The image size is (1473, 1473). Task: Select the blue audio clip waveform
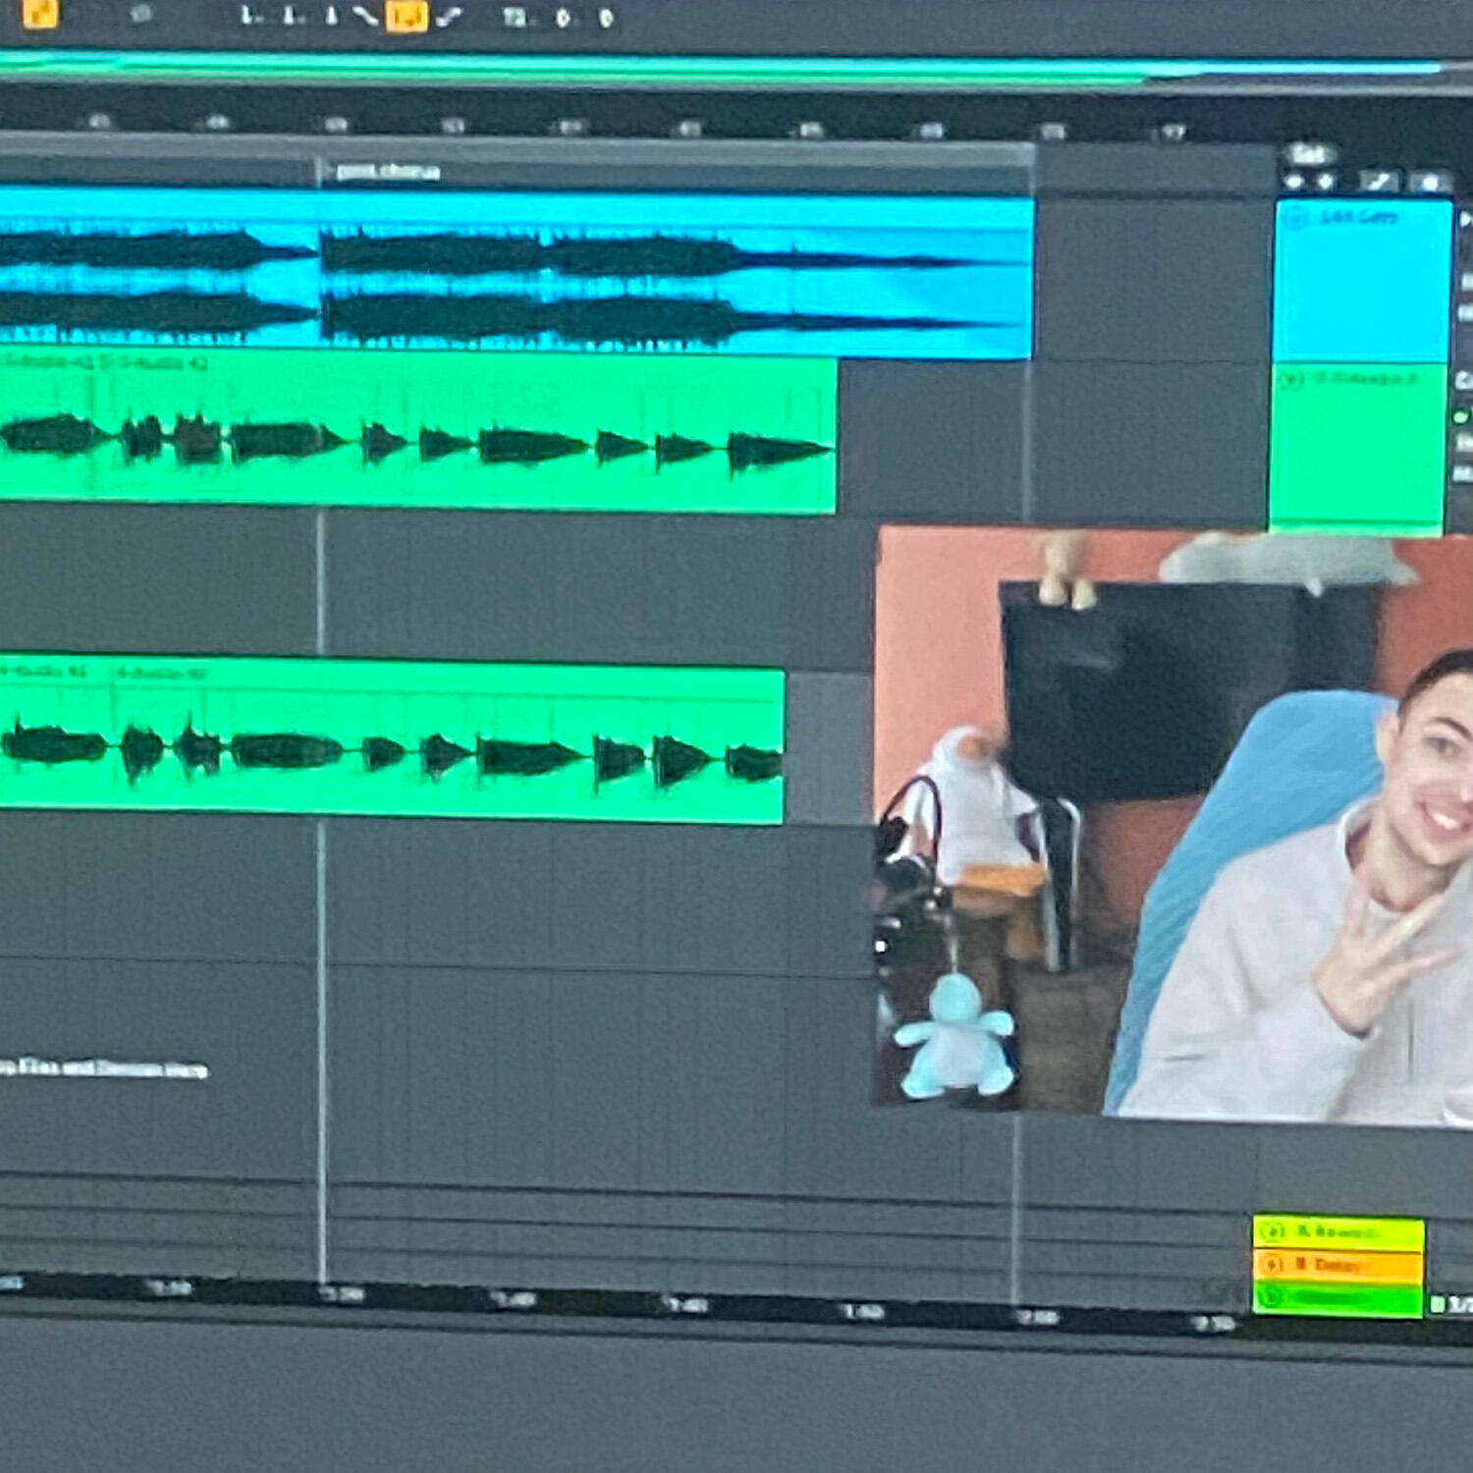[x=589, y=275]
